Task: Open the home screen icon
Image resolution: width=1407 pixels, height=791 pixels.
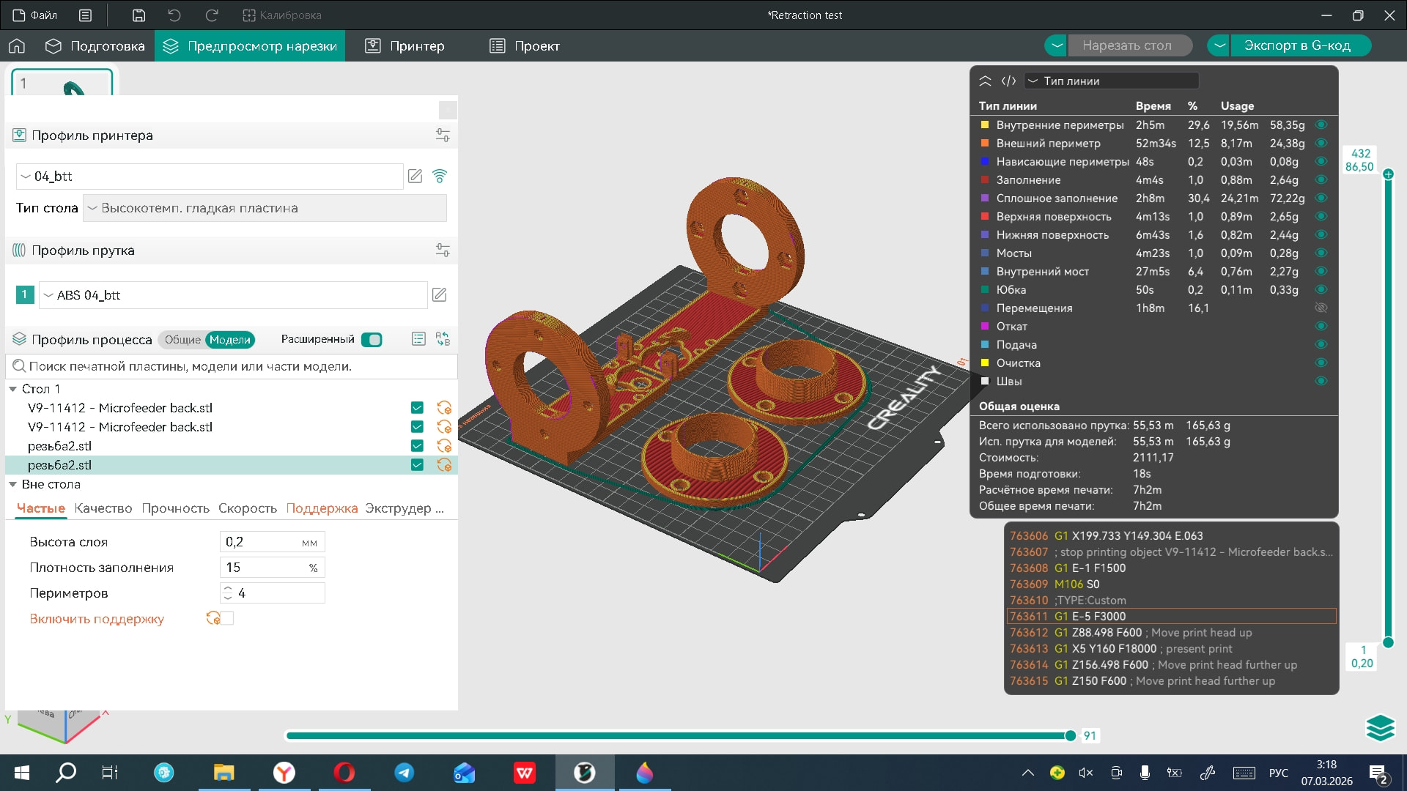Action: tap(17, 46)
